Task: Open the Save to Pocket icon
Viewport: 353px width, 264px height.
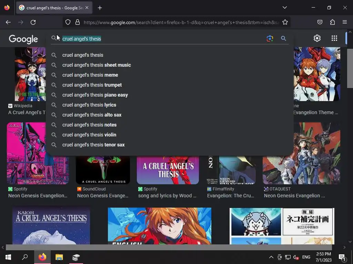Action: 320,22
